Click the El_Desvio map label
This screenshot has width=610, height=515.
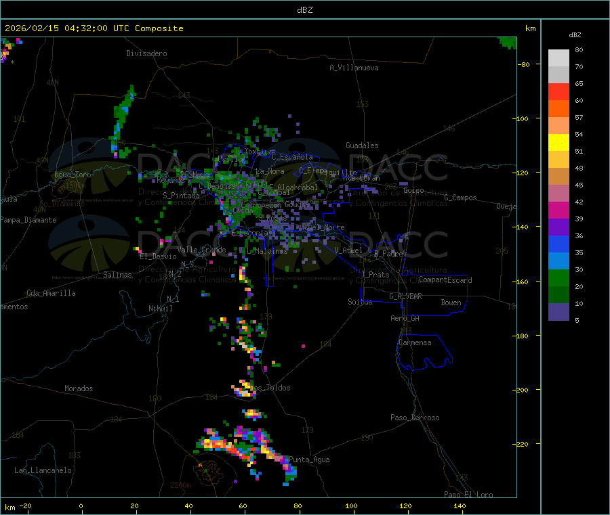pos(159,256)
